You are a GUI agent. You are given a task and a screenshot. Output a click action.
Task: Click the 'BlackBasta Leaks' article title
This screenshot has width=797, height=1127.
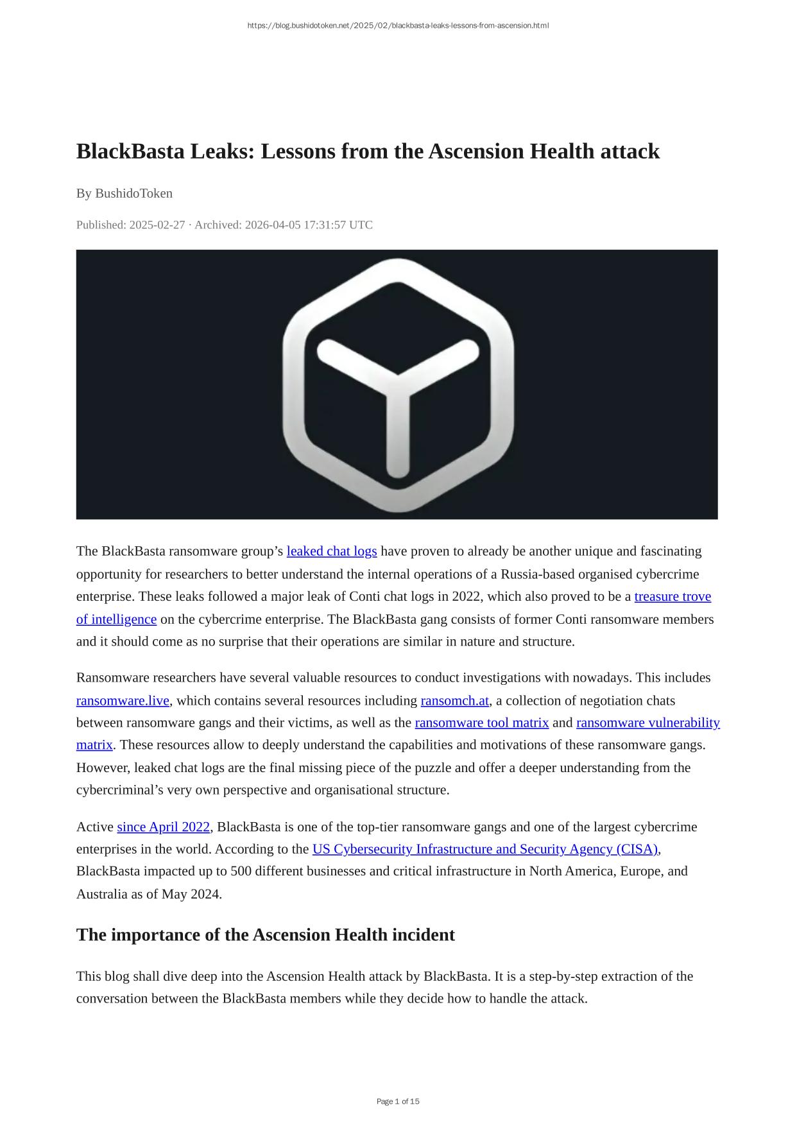pos(368,151)
